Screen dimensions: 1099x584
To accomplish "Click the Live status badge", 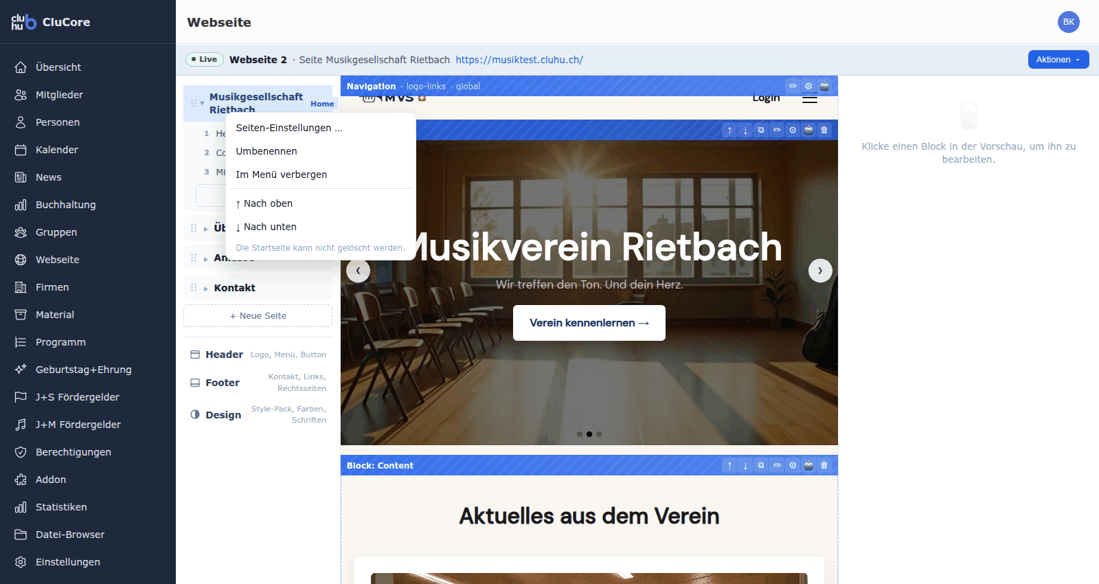I will (x=205, y=60).
